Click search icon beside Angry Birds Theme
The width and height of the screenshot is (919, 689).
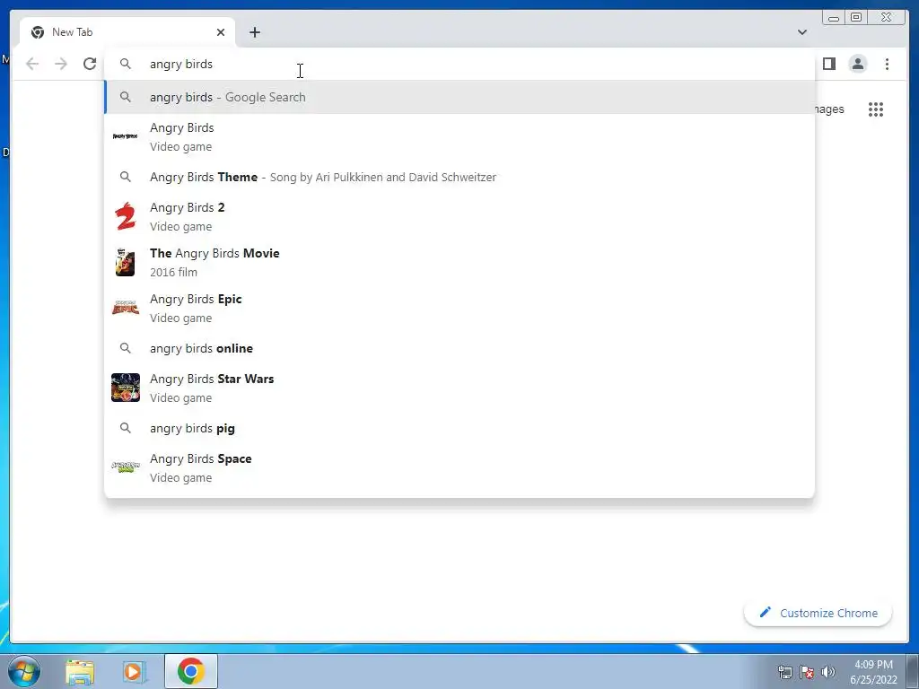(126, 177)
